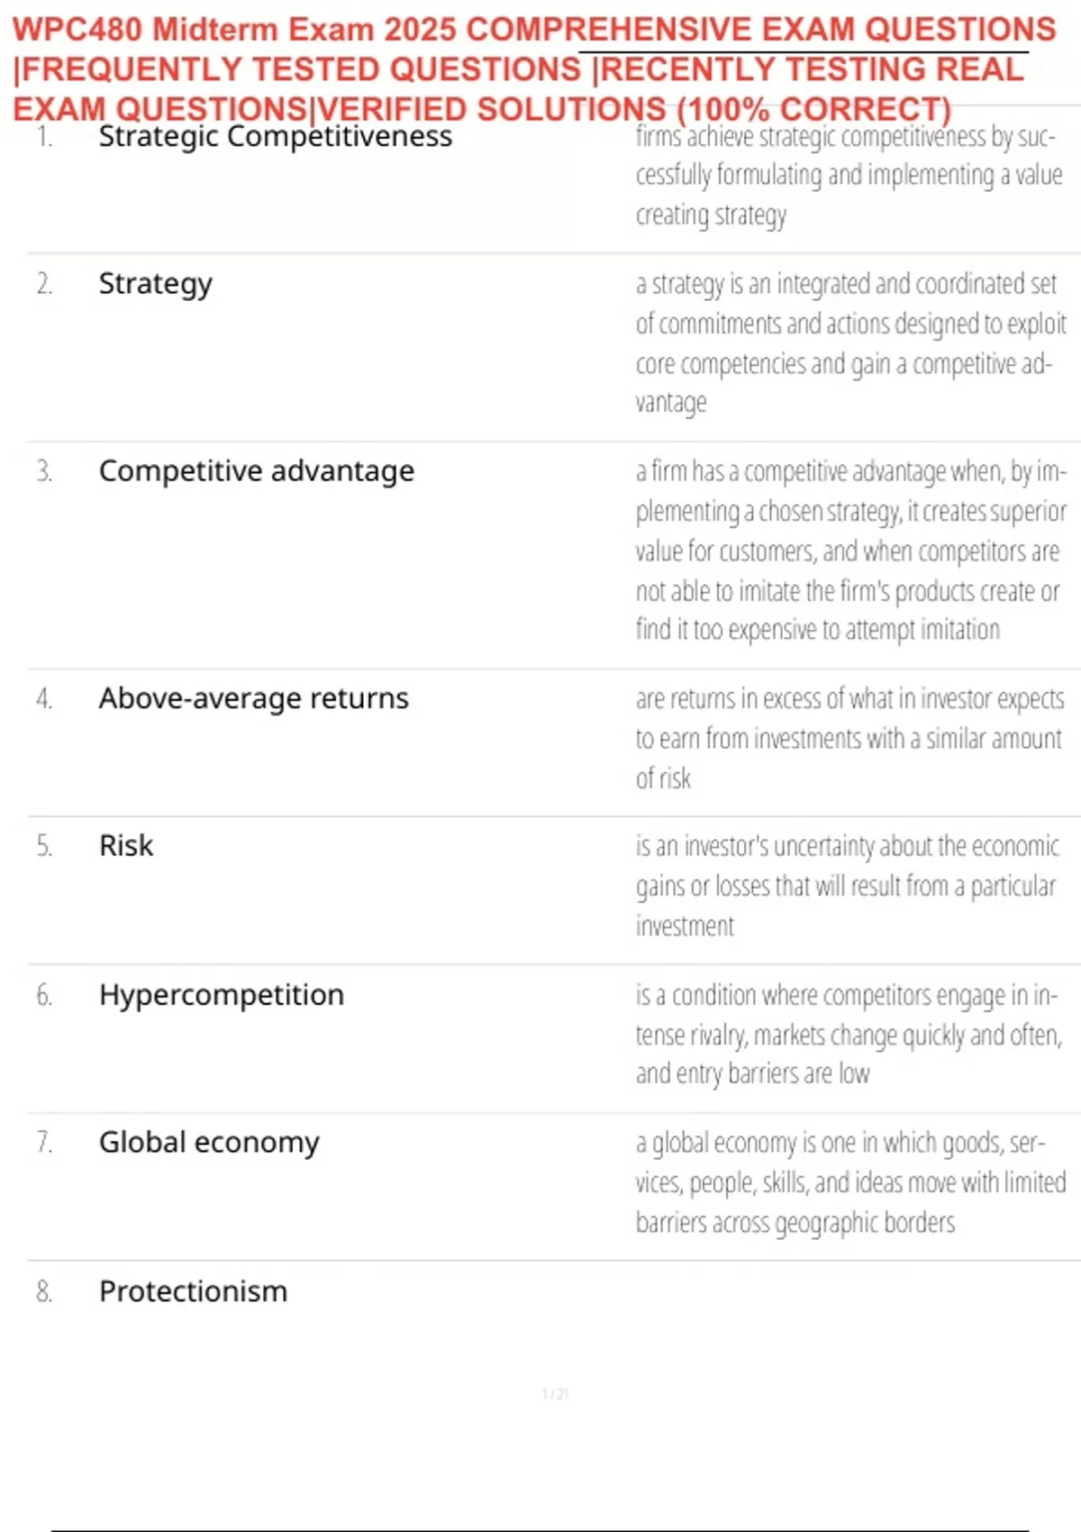Click the Competitive advantage term
The image size is (1081, 1532).
(256, 470)
